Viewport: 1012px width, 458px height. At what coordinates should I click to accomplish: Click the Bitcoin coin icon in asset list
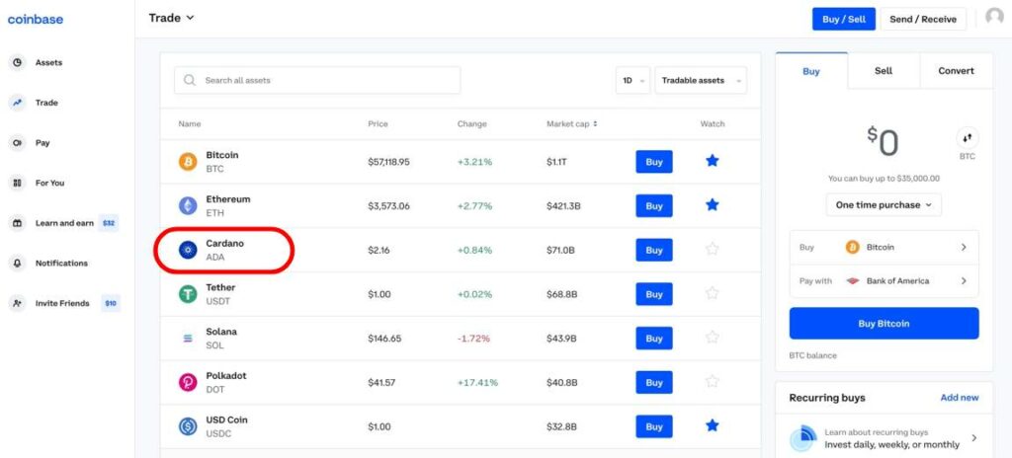click(188, 162)
